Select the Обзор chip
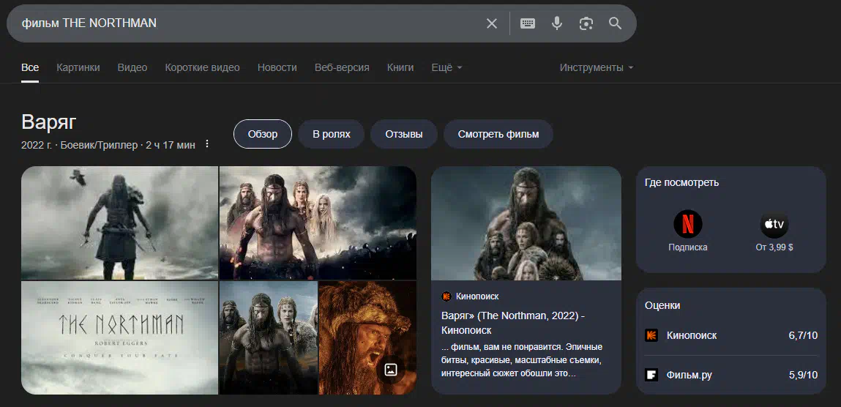This screenshot has height=407, width=841. point(263,134)
